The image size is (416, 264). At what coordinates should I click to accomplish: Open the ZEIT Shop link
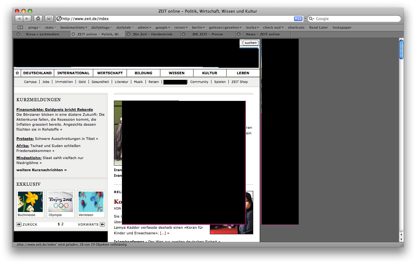[x=240, y=82]
